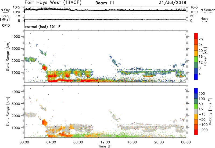Click the '08:00' time axis label
Viewport: 215px width, 148px height.
click(78, 142)
